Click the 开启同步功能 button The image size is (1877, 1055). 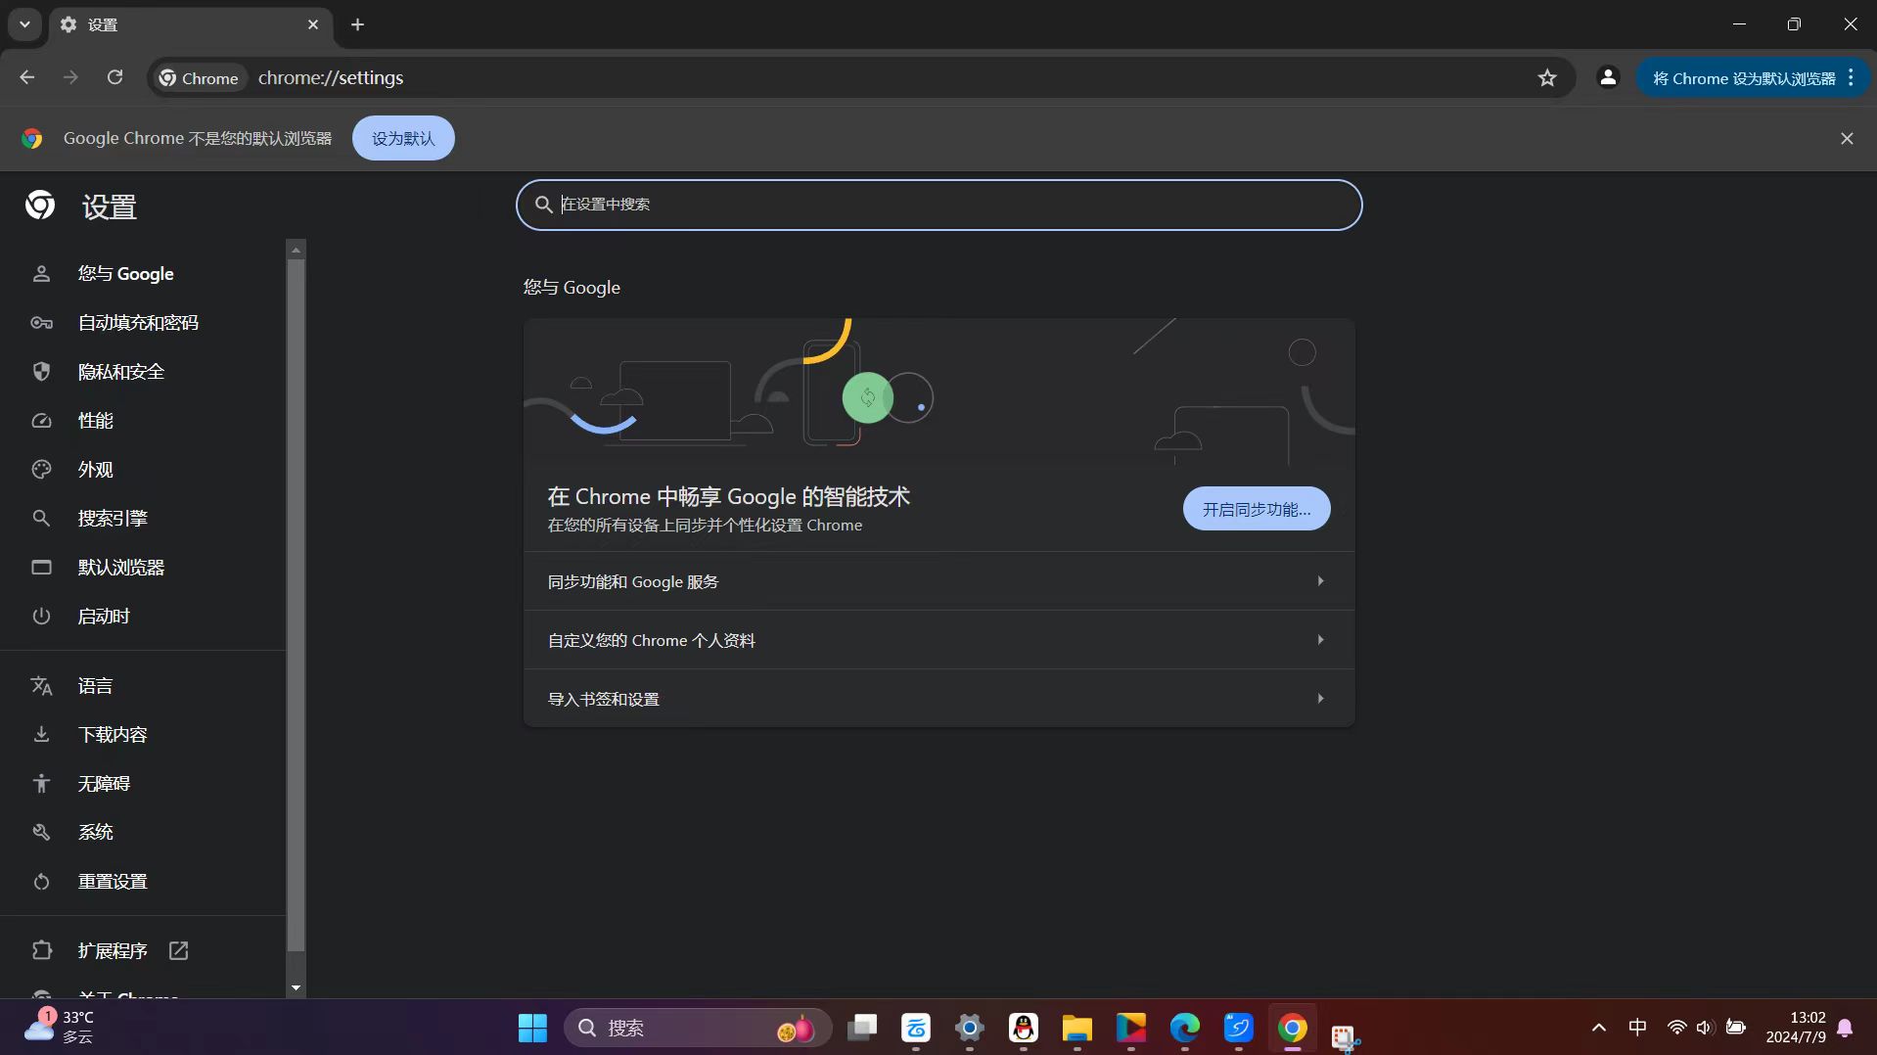pos(1256,509)
